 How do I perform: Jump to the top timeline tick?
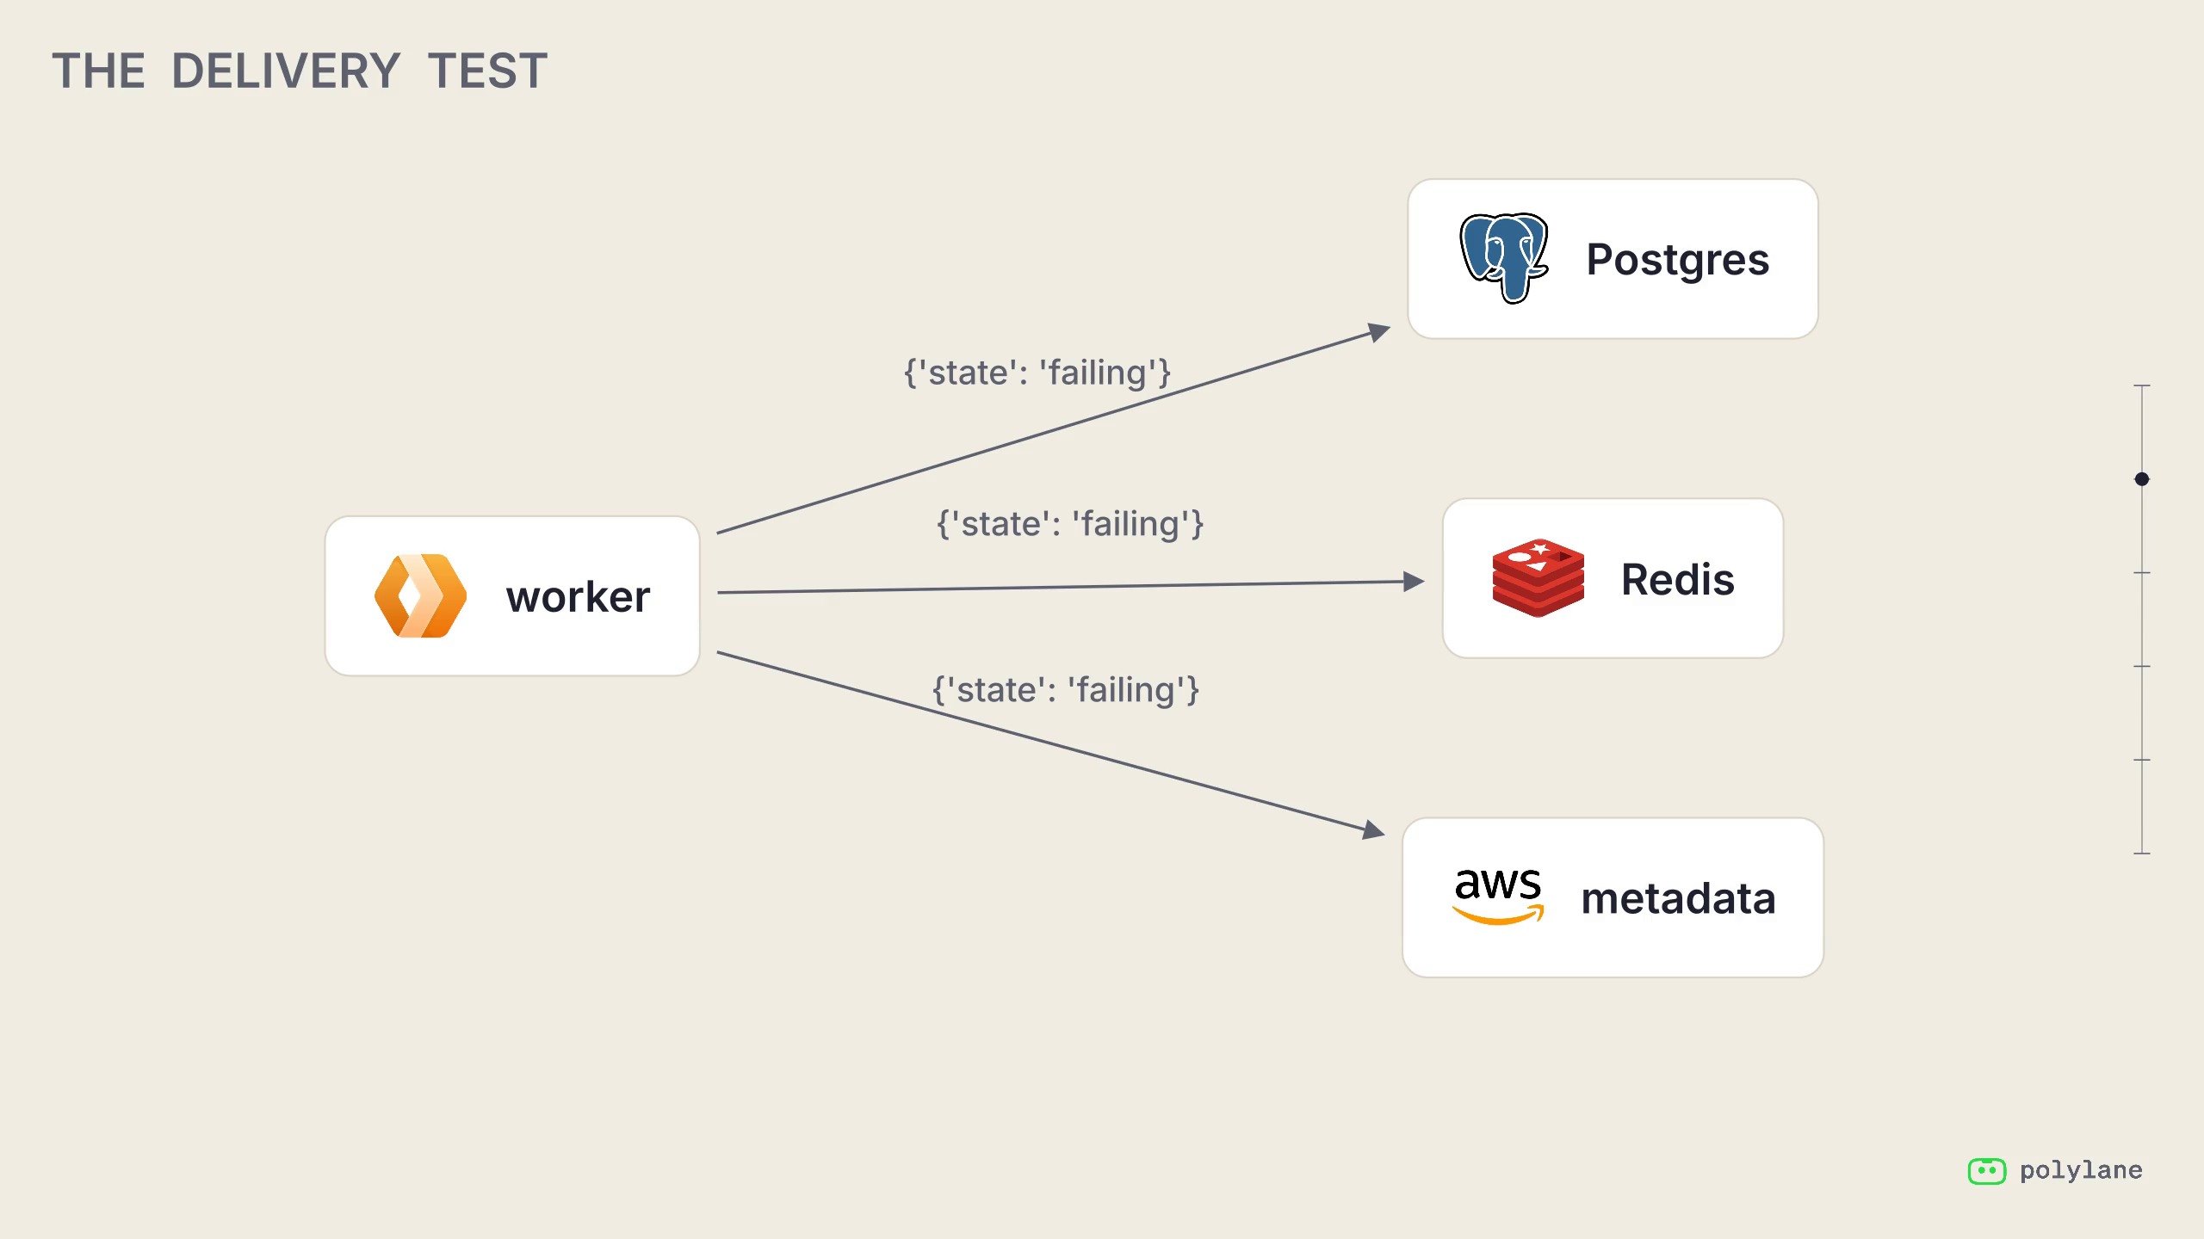click(x=2142, y=385)
